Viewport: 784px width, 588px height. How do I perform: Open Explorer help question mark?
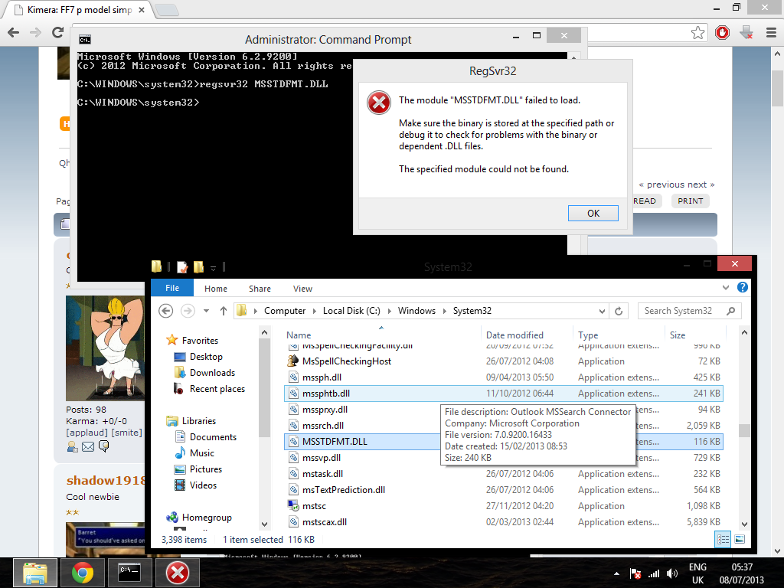pyautogui.click(x=743, y=287)
